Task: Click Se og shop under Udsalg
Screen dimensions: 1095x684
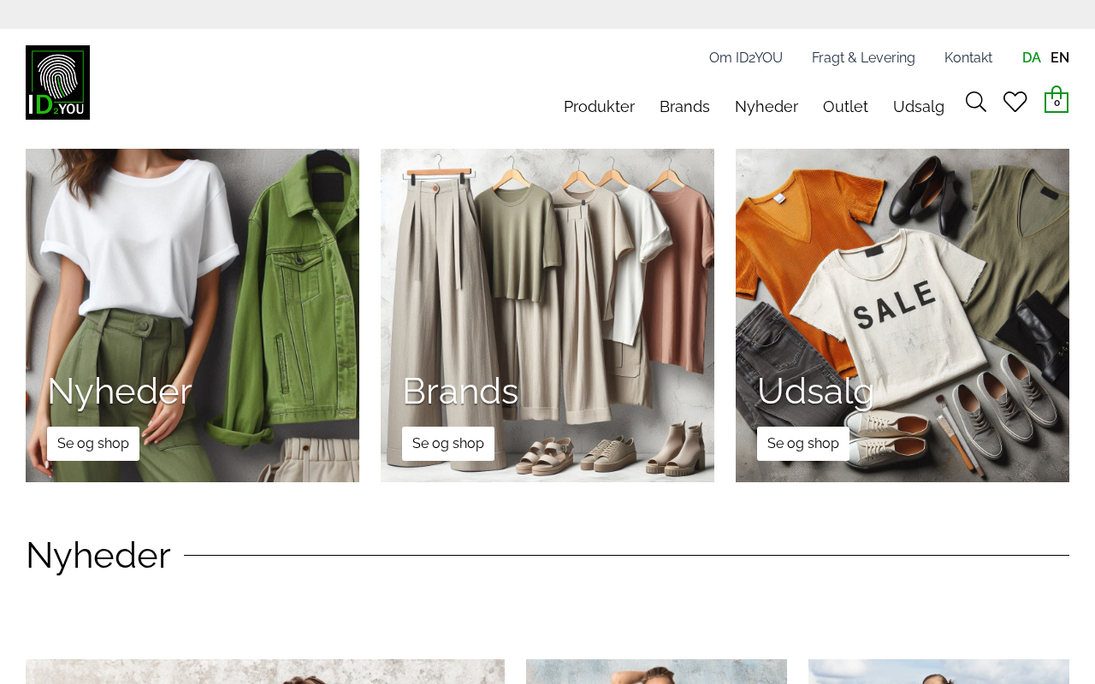Action: tap(803, 444)
